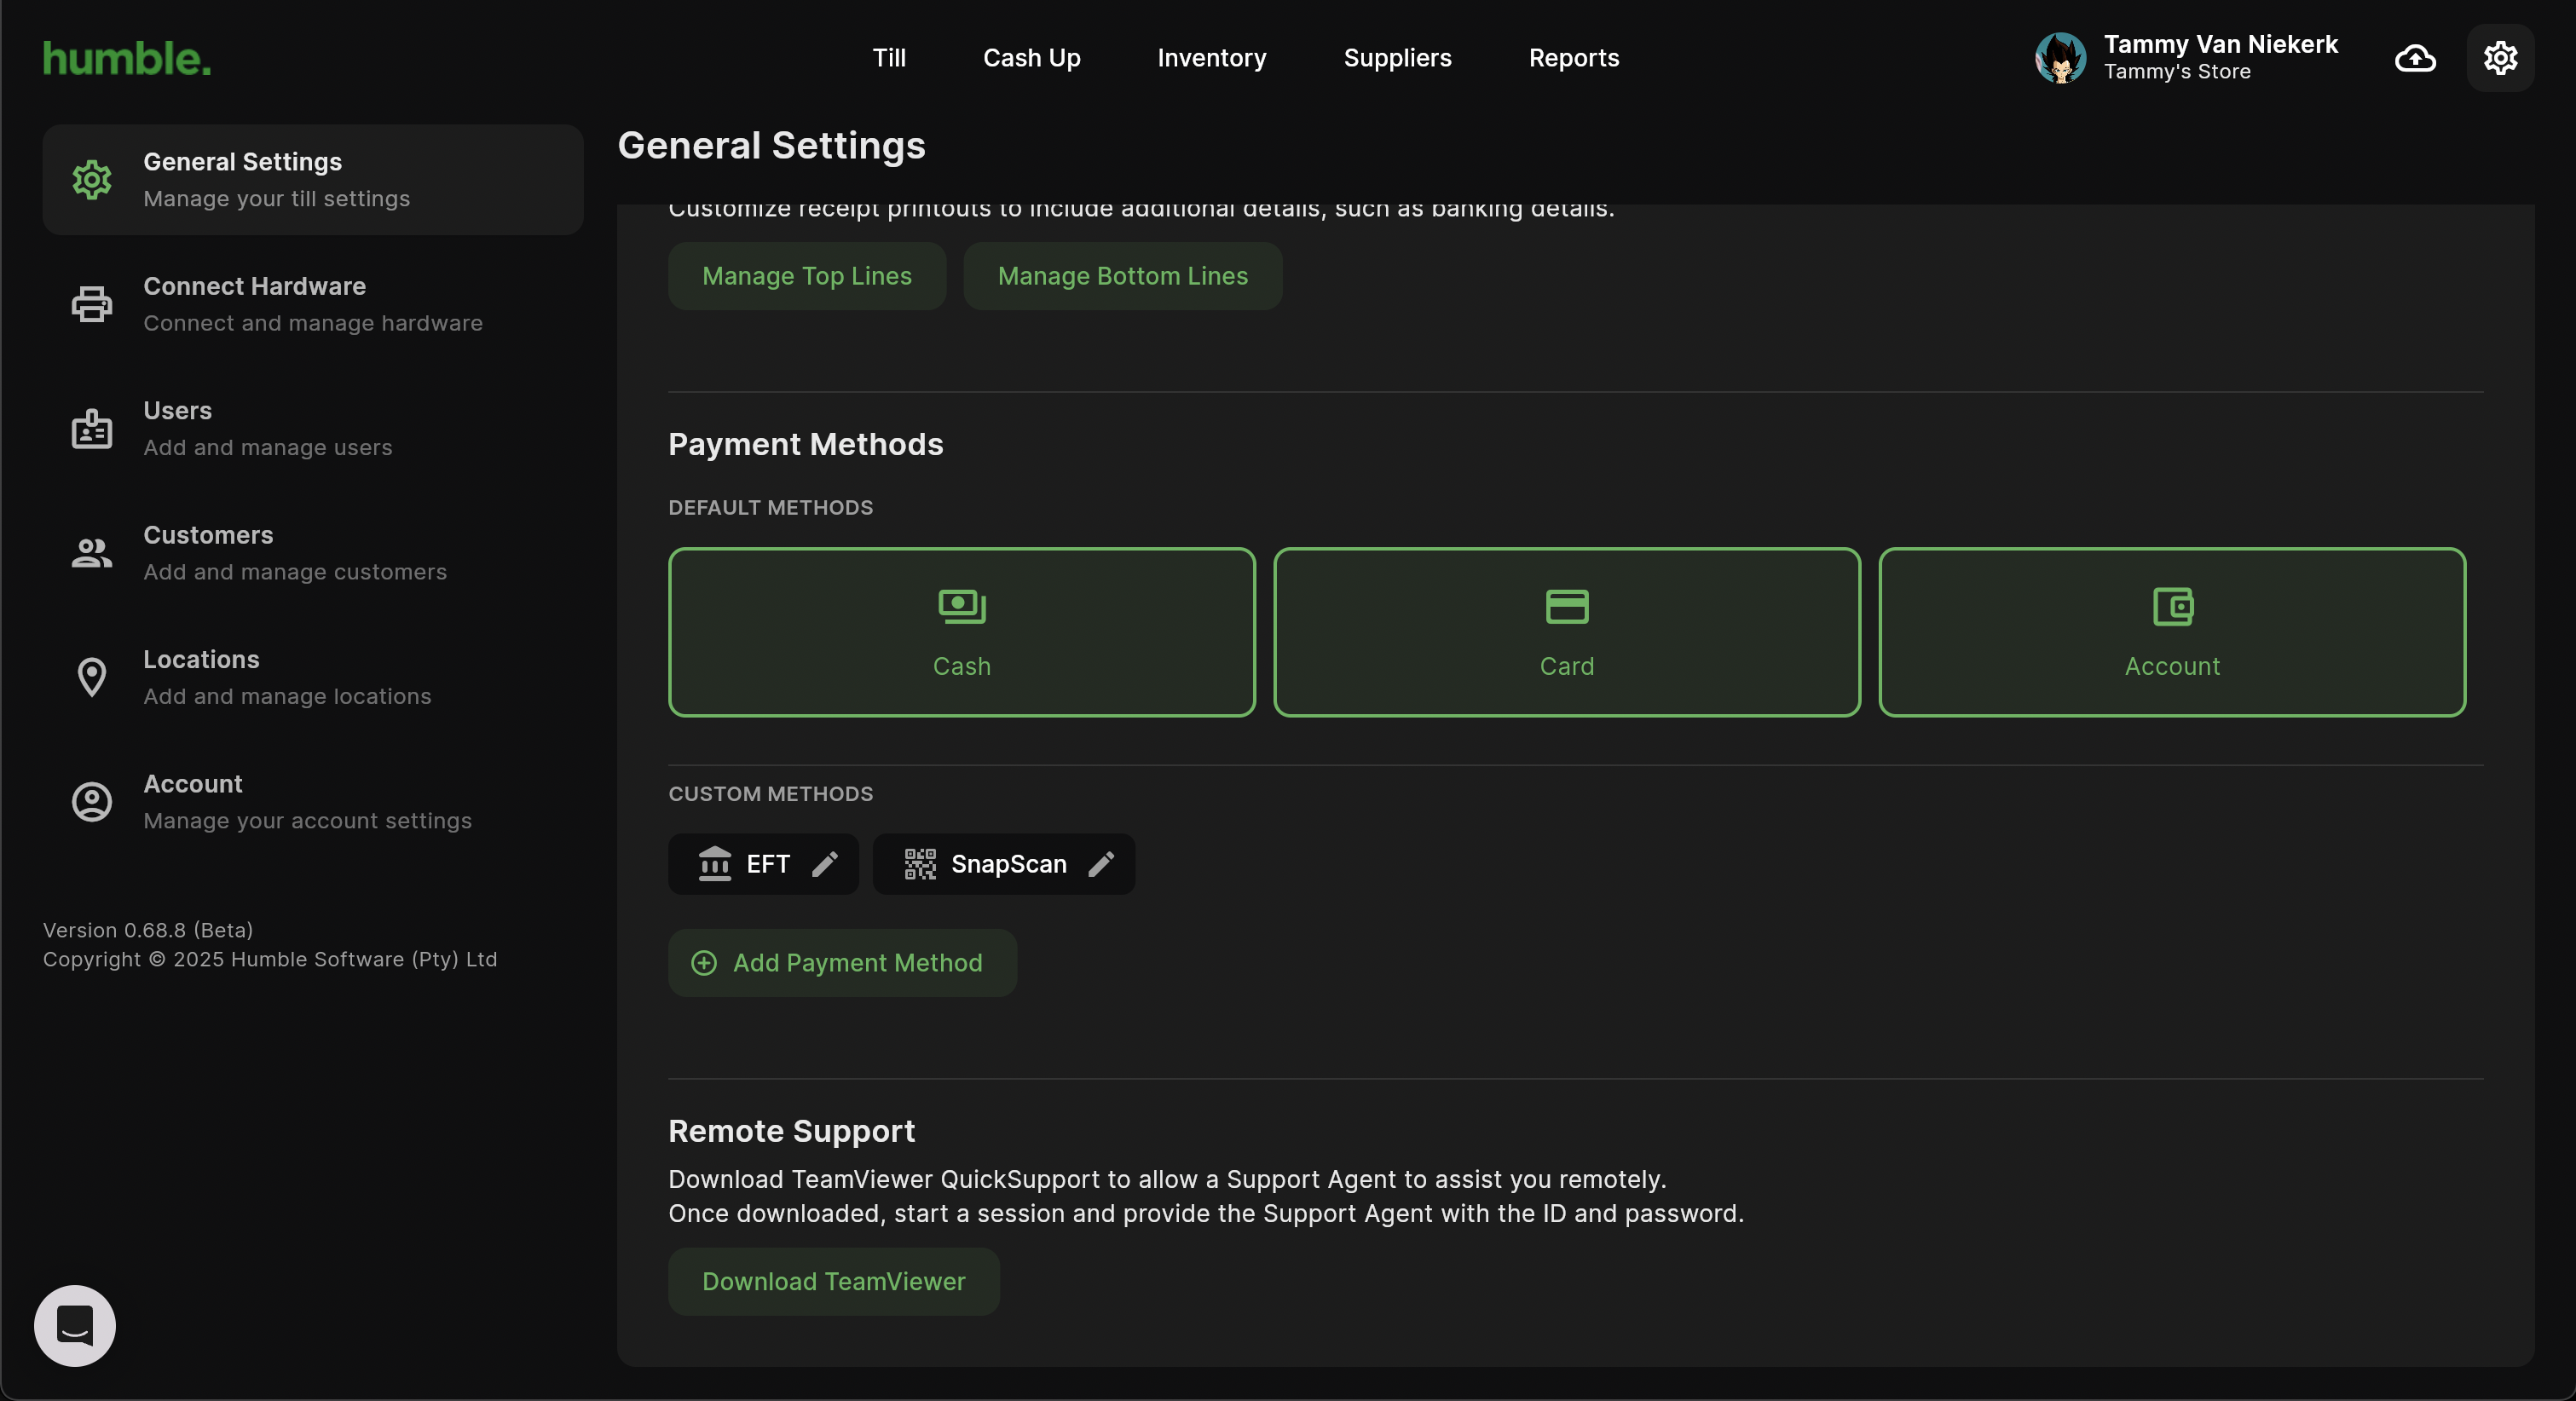Select the EFT custom method chip
The width and height of the screenshot is (2576, 1401).
click(763, 864)
